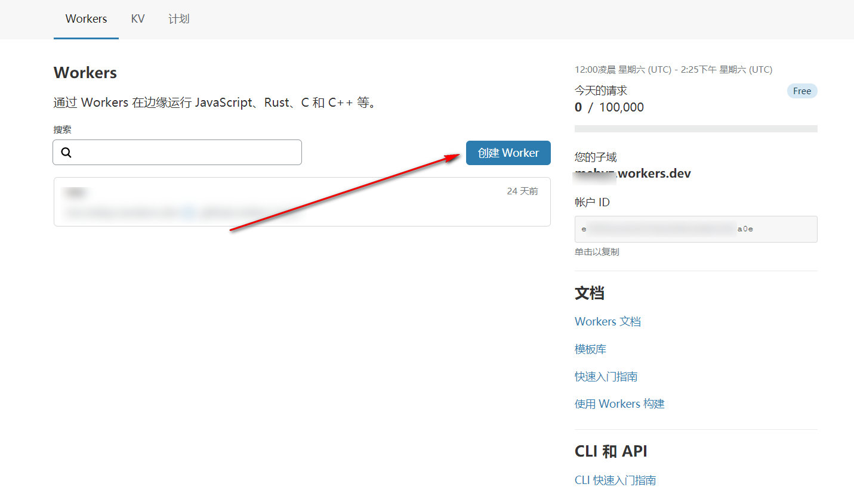Click the CLI 和 API heading
The height and width of the screenshot is (487, 854).
click(x=611, y=451)
